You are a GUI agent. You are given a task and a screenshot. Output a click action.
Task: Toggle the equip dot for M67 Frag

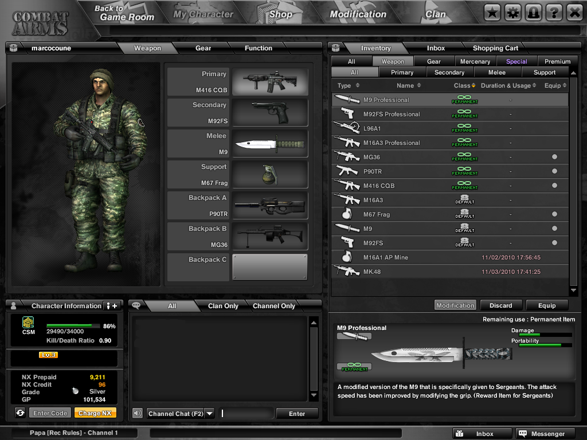[554, 214]
